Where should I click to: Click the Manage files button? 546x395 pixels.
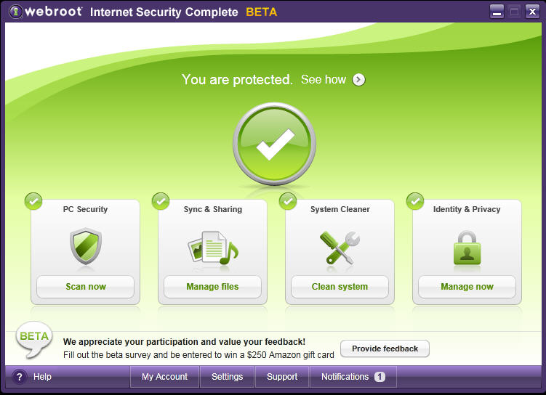pyautogui.click(x=213, y=287)
